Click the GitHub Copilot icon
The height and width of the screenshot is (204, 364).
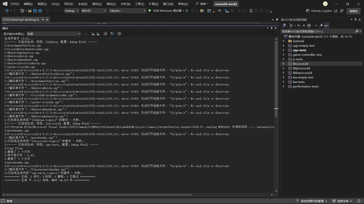[308, 11]
